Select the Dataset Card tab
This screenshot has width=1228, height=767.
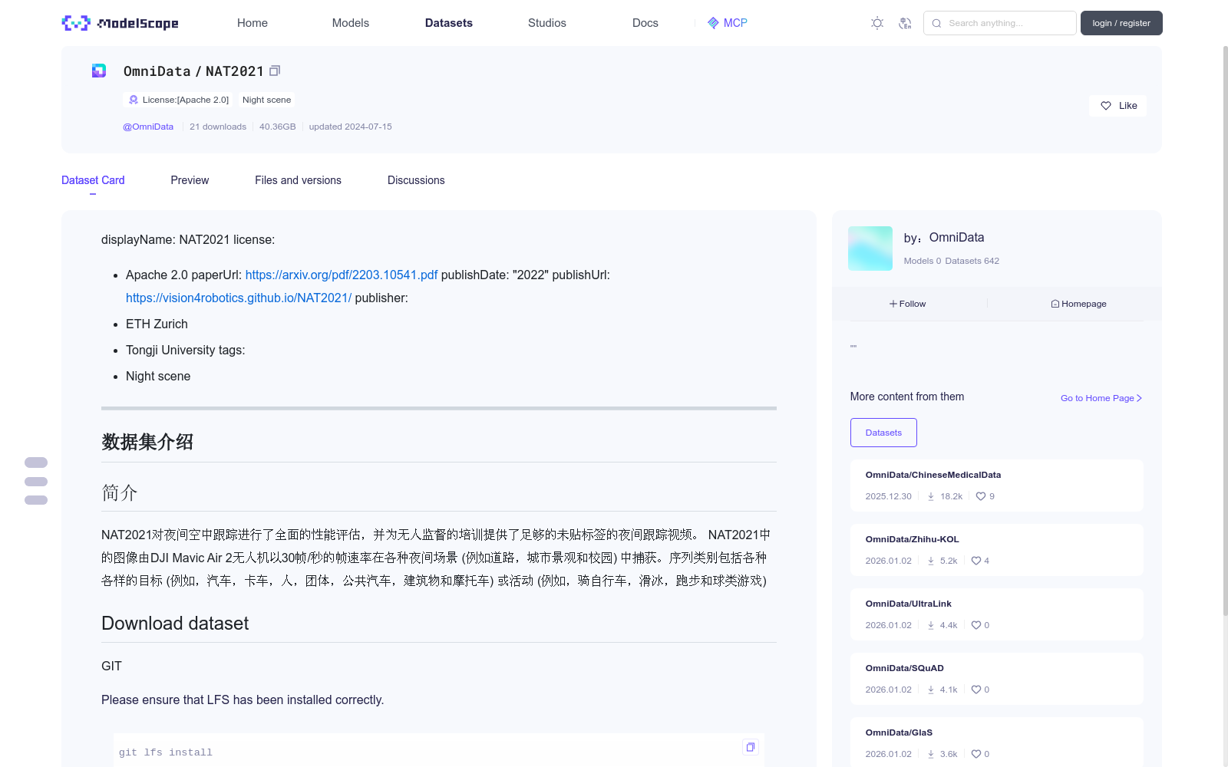pos(93,180)
